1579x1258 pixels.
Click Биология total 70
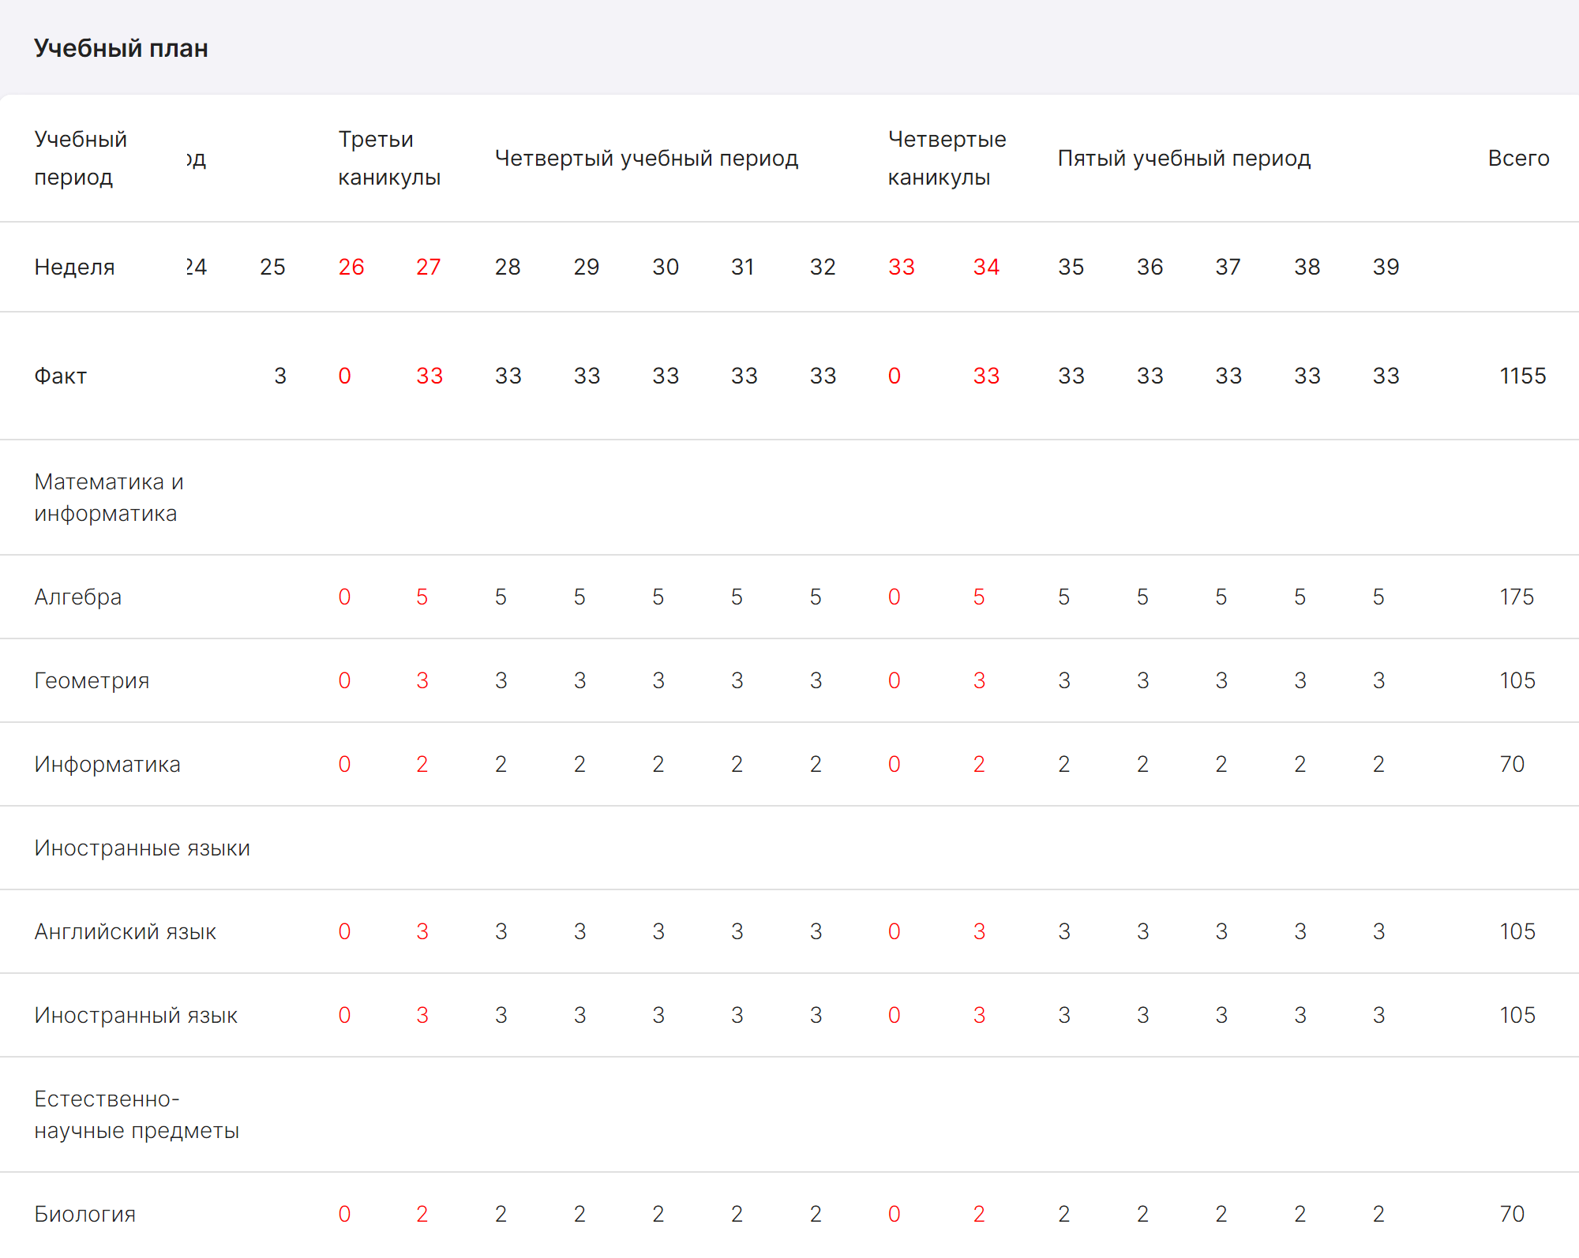tap(1512, 1214)
